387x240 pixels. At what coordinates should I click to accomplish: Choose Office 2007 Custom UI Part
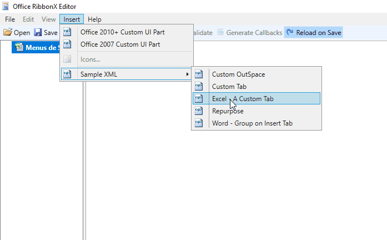pos(120,44)
